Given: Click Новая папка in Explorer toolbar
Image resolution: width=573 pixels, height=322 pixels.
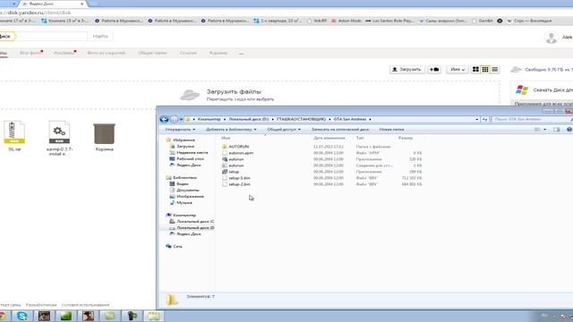Looking at the screenshot, I should pyautogui.click(x=391, y=129).
